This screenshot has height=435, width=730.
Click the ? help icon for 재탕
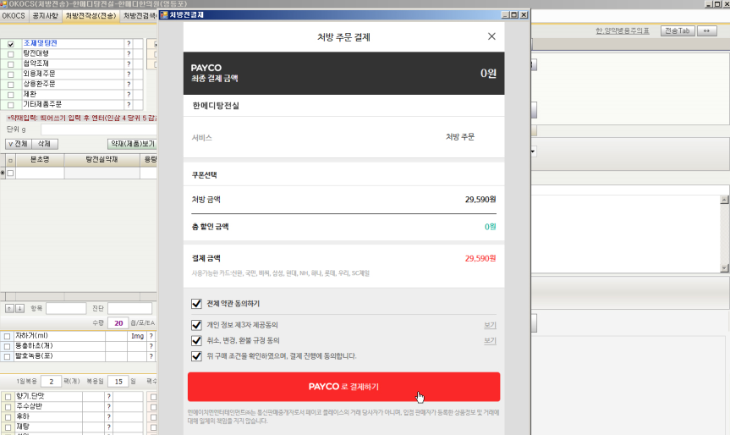[x=108, y=427]
